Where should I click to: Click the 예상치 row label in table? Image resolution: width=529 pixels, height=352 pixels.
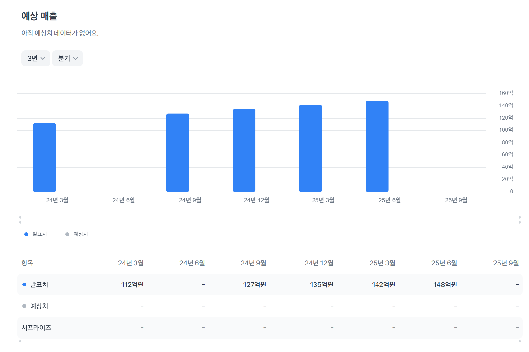(39, 306)
